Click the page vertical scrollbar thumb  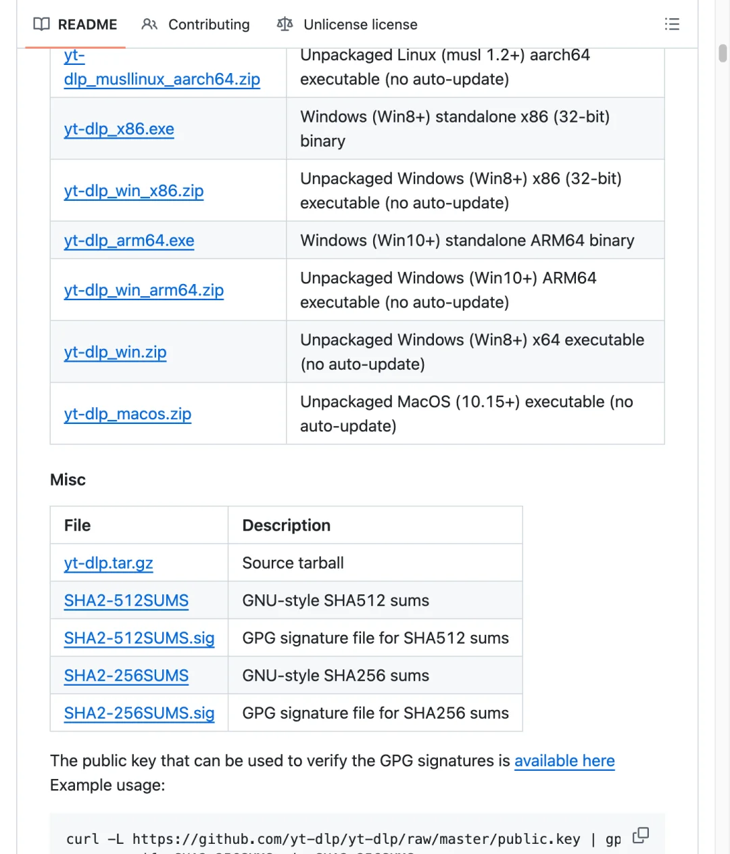click(723, 53)
